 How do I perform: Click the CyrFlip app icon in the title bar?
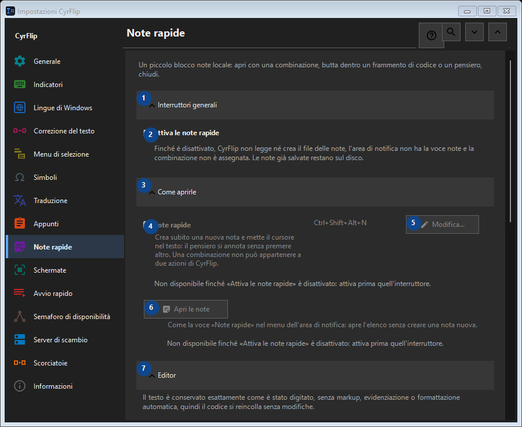tap(10, 11)
